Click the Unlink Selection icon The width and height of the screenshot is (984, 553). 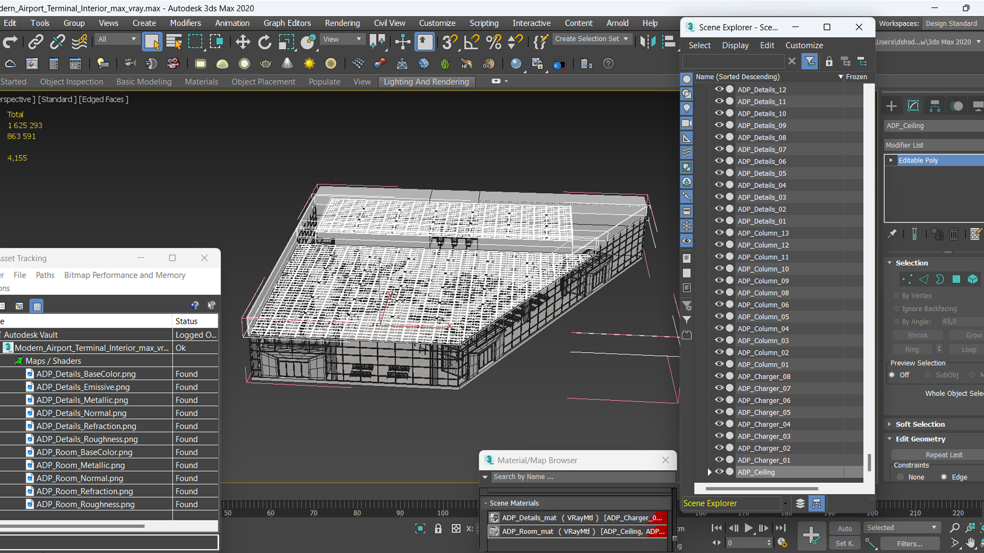57,42
